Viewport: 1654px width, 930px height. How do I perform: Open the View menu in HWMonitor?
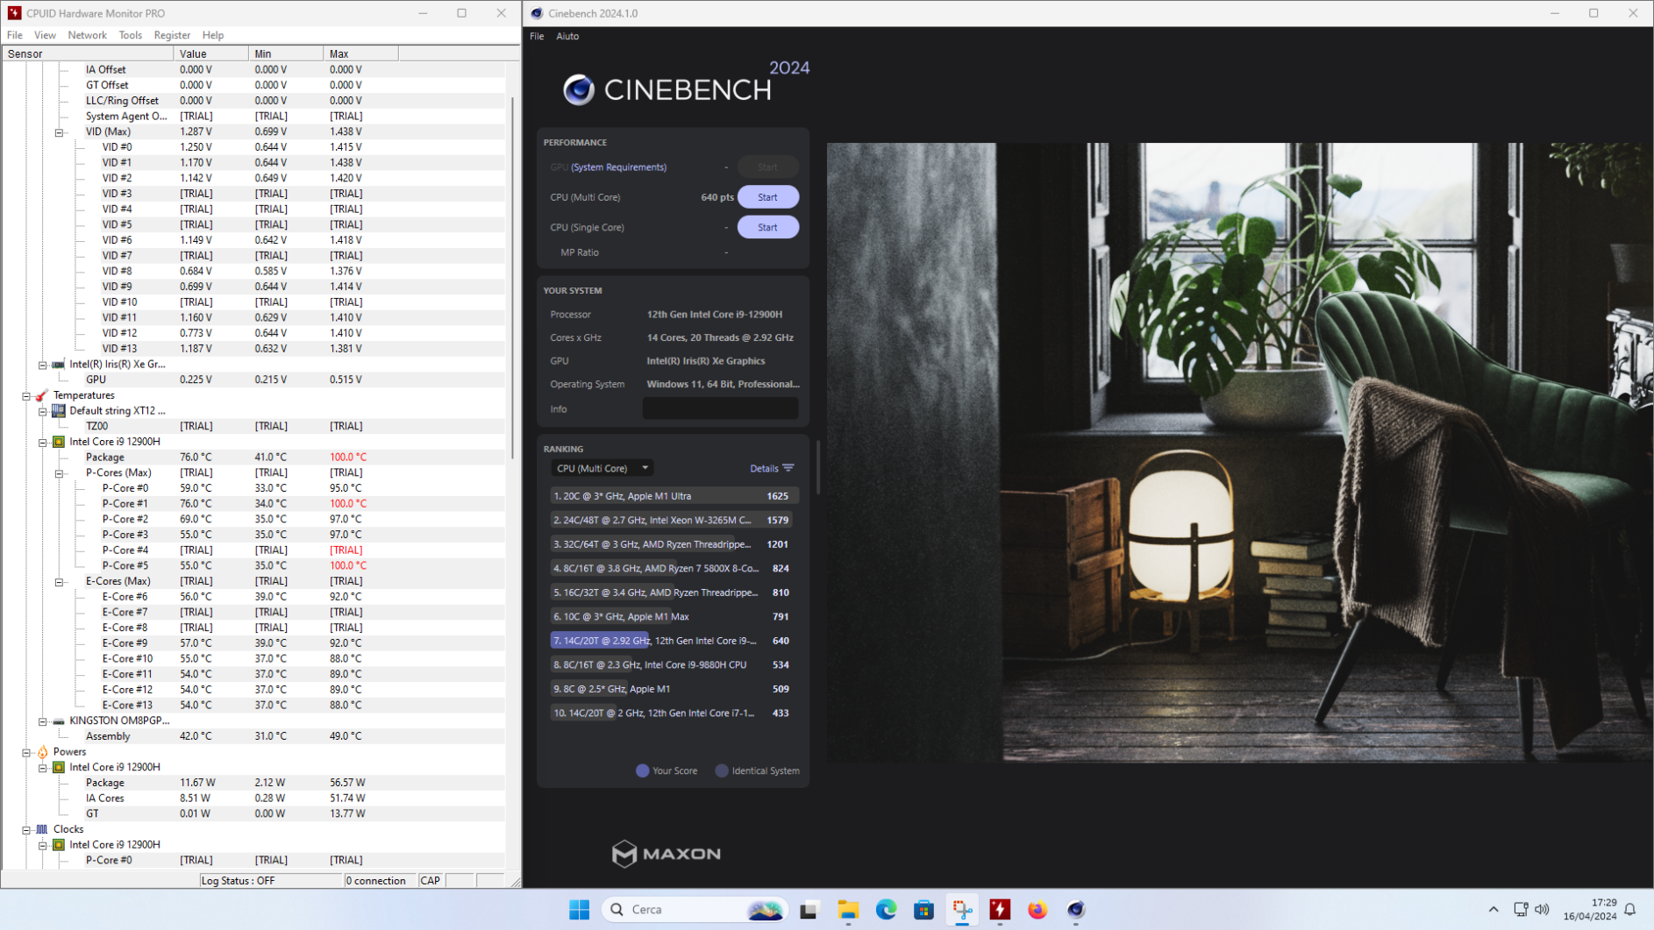pyautogui.click(x=45, y=35)
